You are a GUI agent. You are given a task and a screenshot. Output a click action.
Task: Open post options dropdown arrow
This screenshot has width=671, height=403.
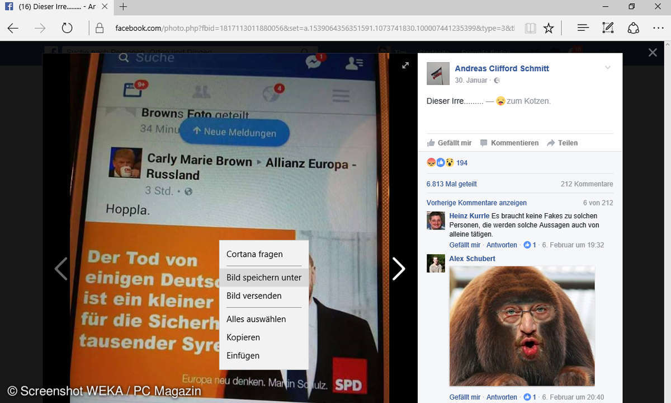608,68
